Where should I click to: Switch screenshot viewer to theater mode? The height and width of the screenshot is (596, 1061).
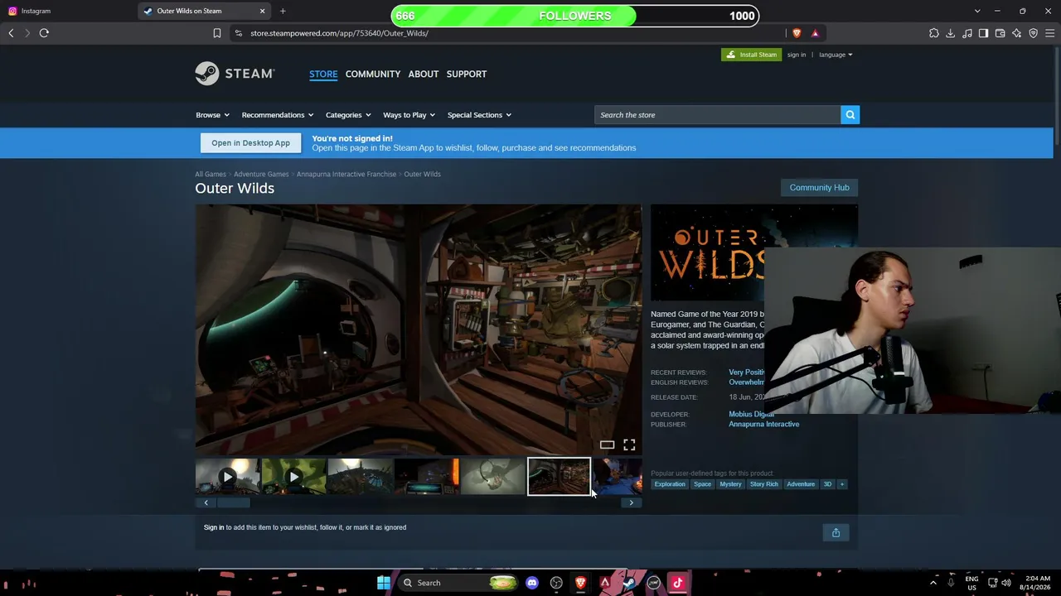click(607, 445)
